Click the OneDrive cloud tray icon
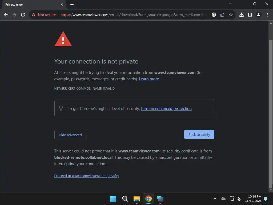273x205 pixels. tap(223, 199)
